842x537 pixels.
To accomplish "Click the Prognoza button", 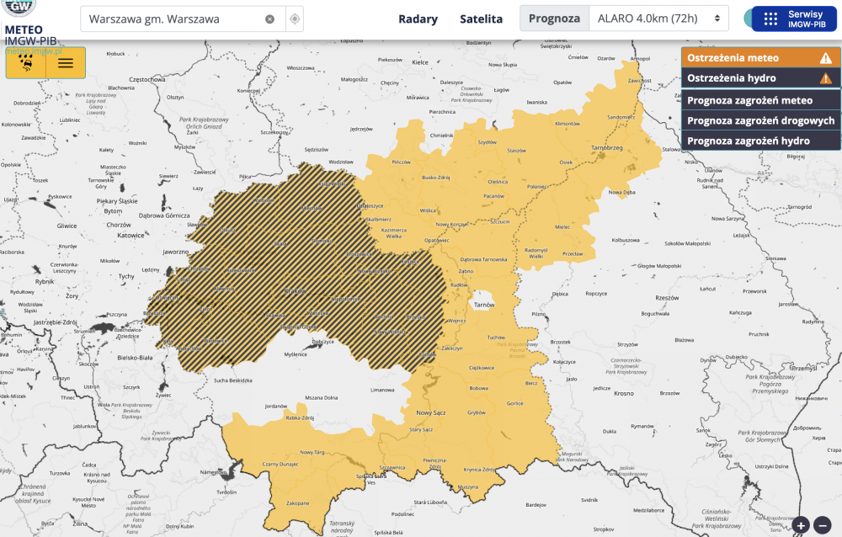I will point(554,19).
